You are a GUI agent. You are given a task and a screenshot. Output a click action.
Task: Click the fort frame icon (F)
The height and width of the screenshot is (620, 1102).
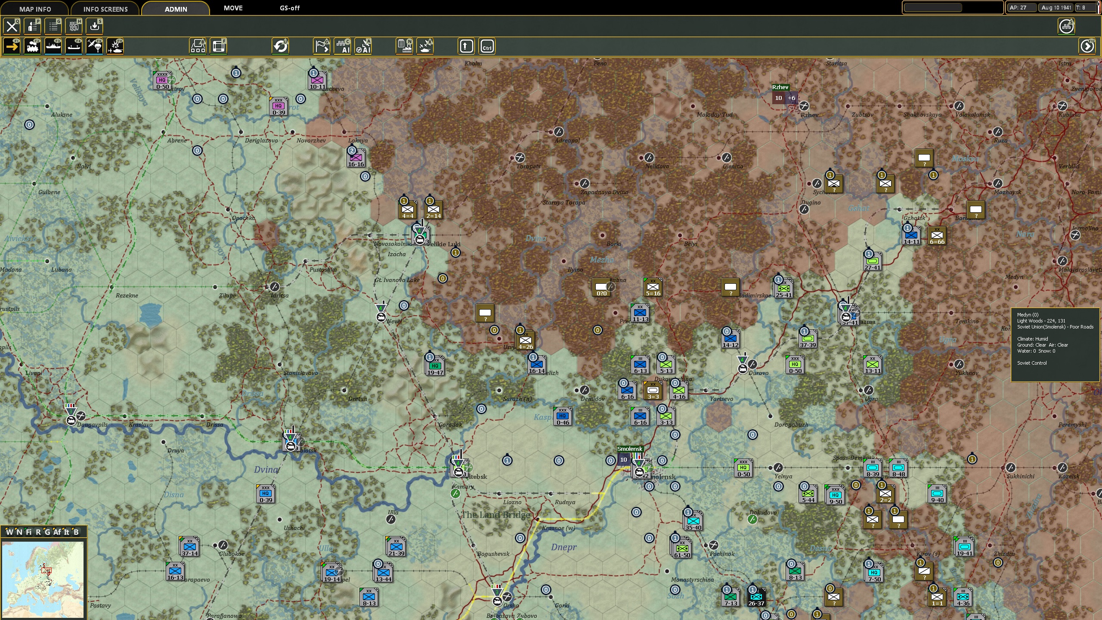[219, 46]
